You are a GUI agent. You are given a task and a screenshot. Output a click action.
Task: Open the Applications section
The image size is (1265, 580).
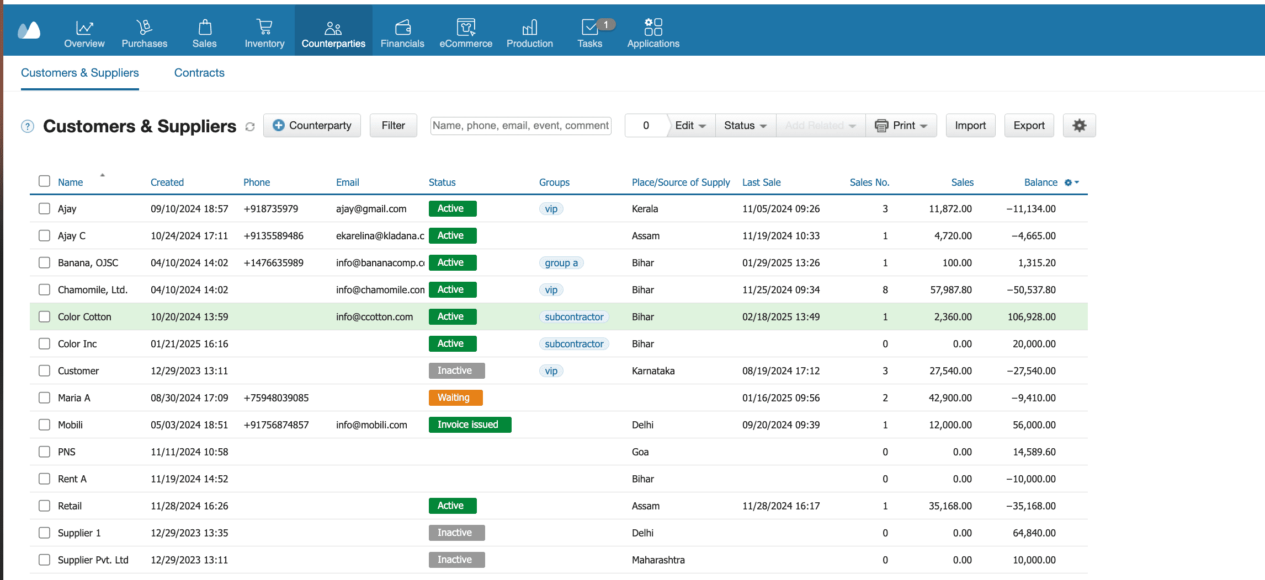[x=653, y=33]
